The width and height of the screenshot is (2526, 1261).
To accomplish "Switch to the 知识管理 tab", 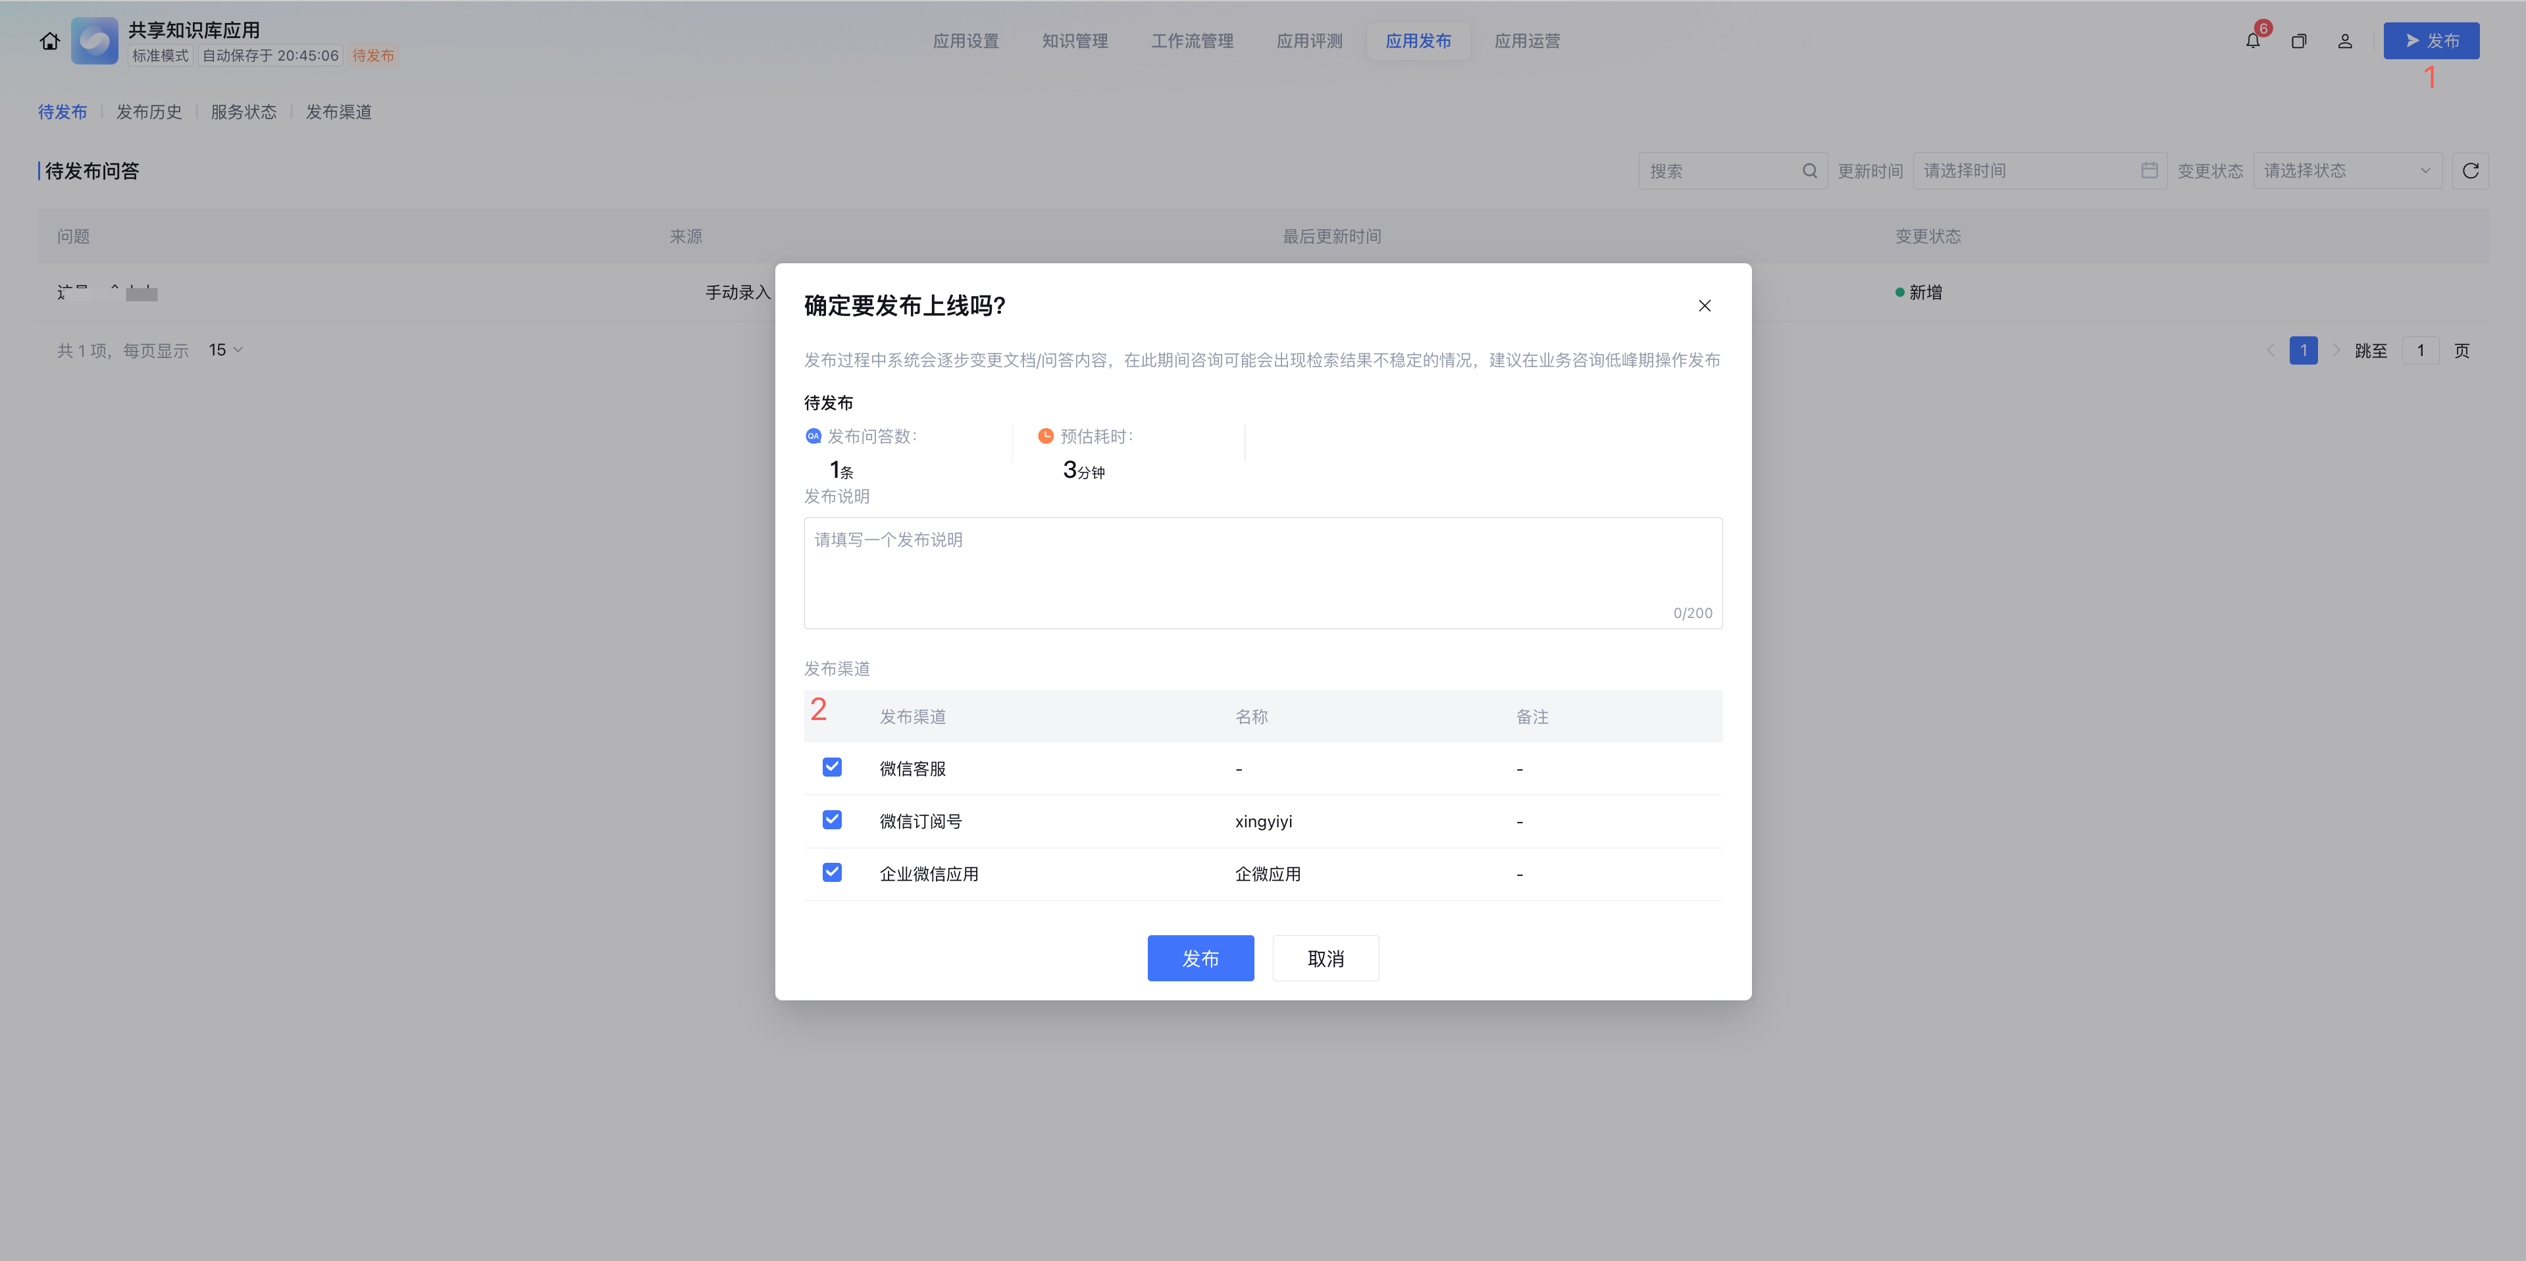I will [1075, 41].
